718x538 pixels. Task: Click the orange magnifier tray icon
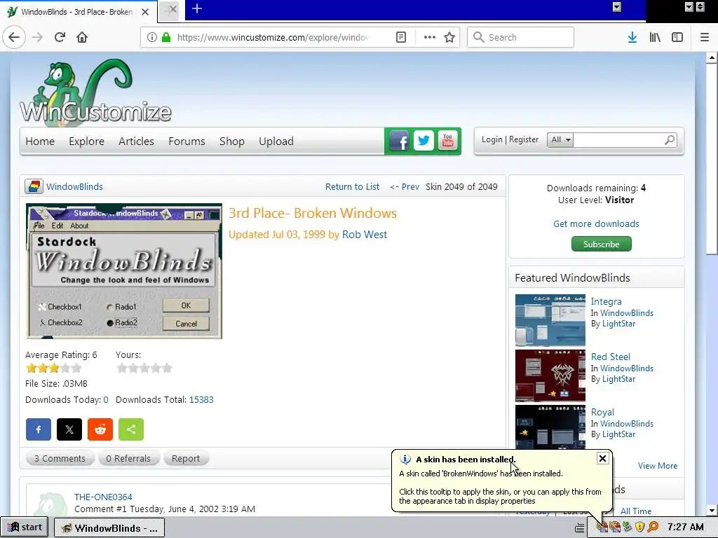coord(653,527)
